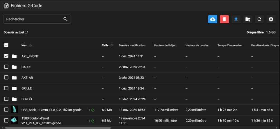Sort by Nom column arrow

31,45
